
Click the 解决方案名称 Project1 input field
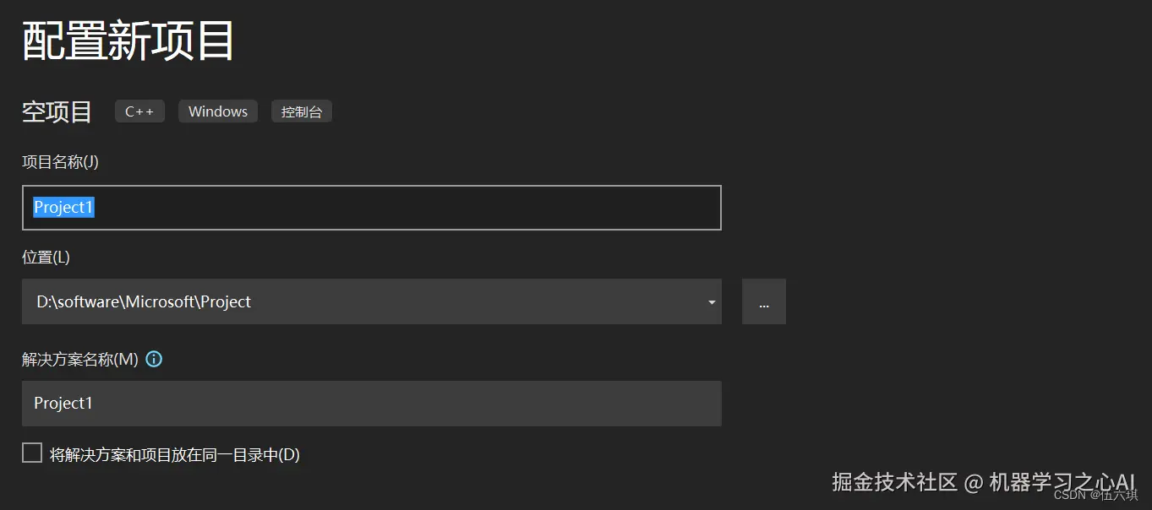pos(371,404)
